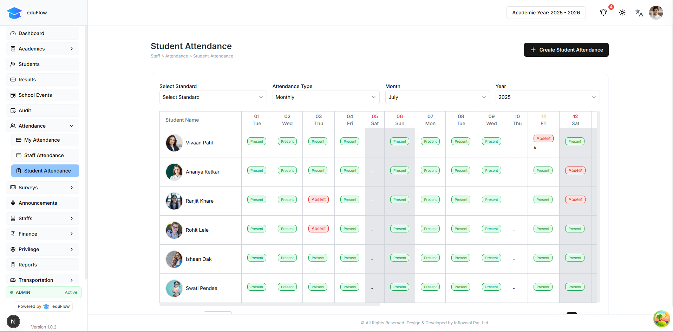Toggle the light/dark theme sun icon
The height and width of the screenshot is (332, 673).
[622, 13]
